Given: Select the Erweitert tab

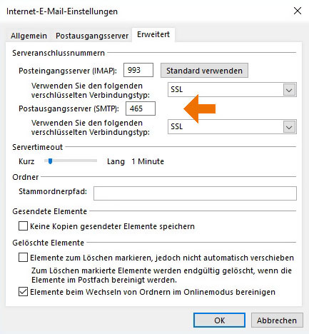Looking at the screenshot, I should (153, 35).
